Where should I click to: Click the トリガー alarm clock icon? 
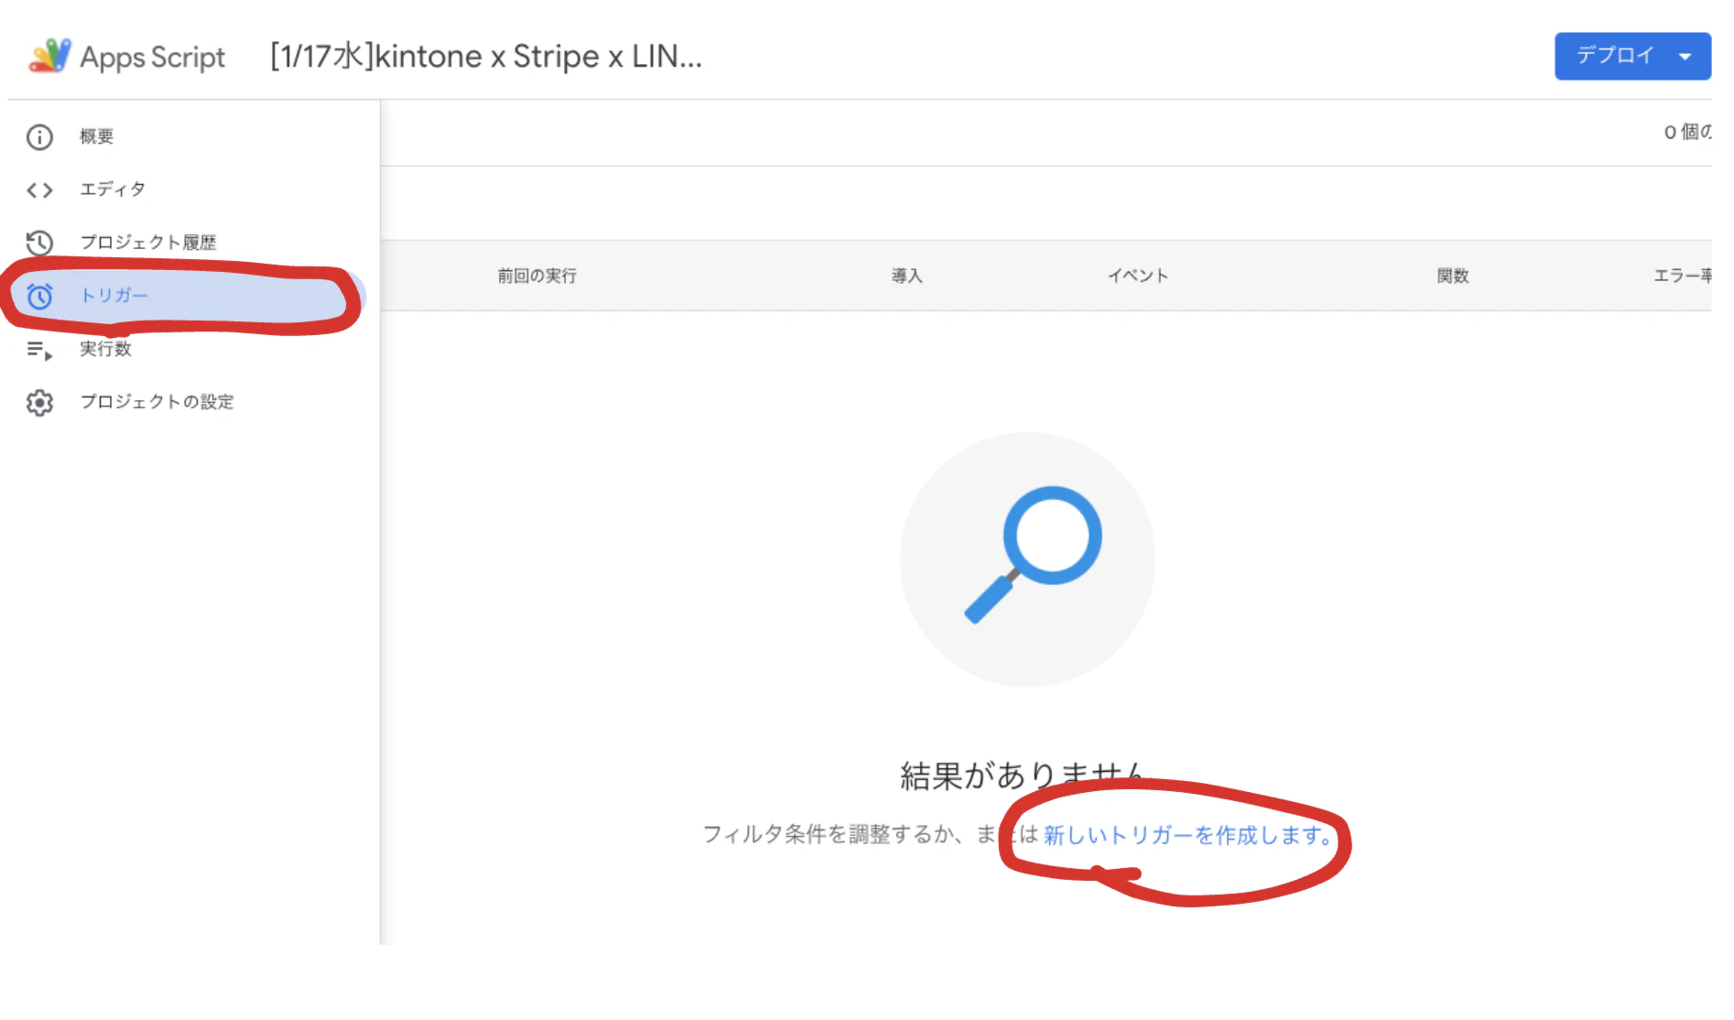tap(39, 295)
